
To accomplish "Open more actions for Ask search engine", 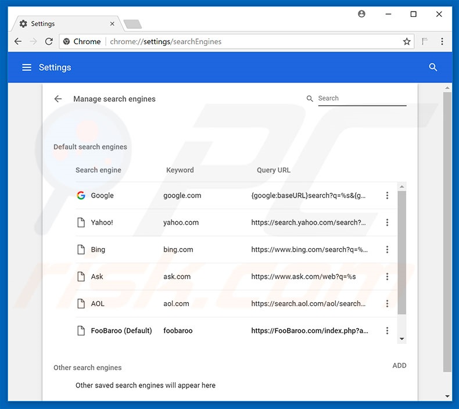I will (x=387, y=277).
